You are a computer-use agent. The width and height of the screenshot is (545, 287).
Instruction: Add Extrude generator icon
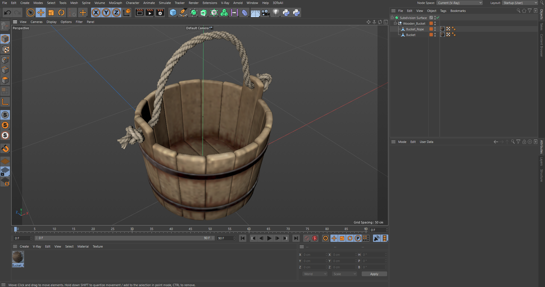coord(204,12)
